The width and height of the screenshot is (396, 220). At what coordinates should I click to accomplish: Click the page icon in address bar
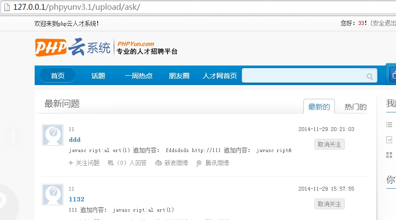click(x=7, y=7)
